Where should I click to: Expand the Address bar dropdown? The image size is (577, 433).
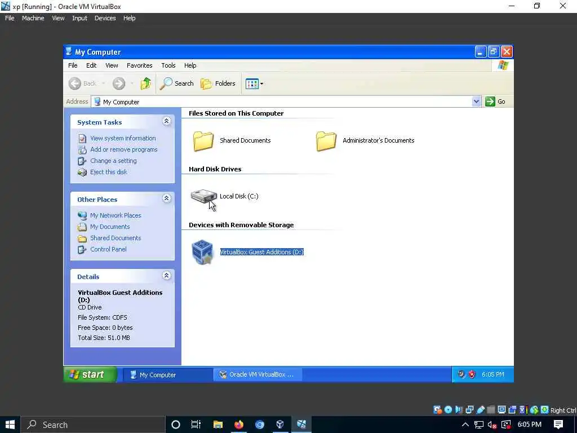click(x=476, y=101)
